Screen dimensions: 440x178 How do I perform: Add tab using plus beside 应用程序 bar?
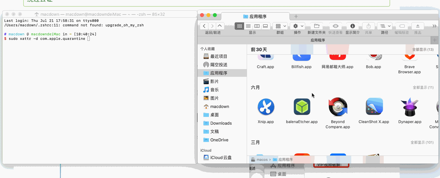click(435, 40)
